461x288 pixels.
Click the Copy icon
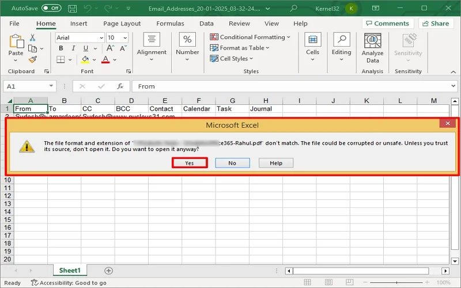click(x=32, y=48)
